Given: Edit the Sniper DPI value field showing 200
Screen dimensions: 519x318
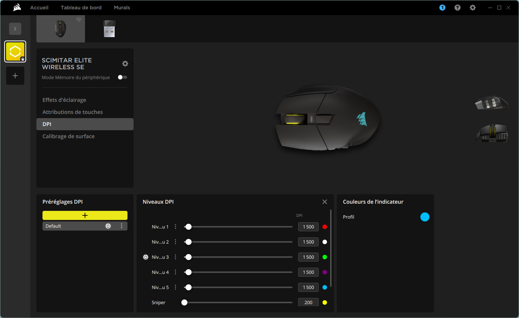Looking at the screenshot, I should [x=308, y=302].
